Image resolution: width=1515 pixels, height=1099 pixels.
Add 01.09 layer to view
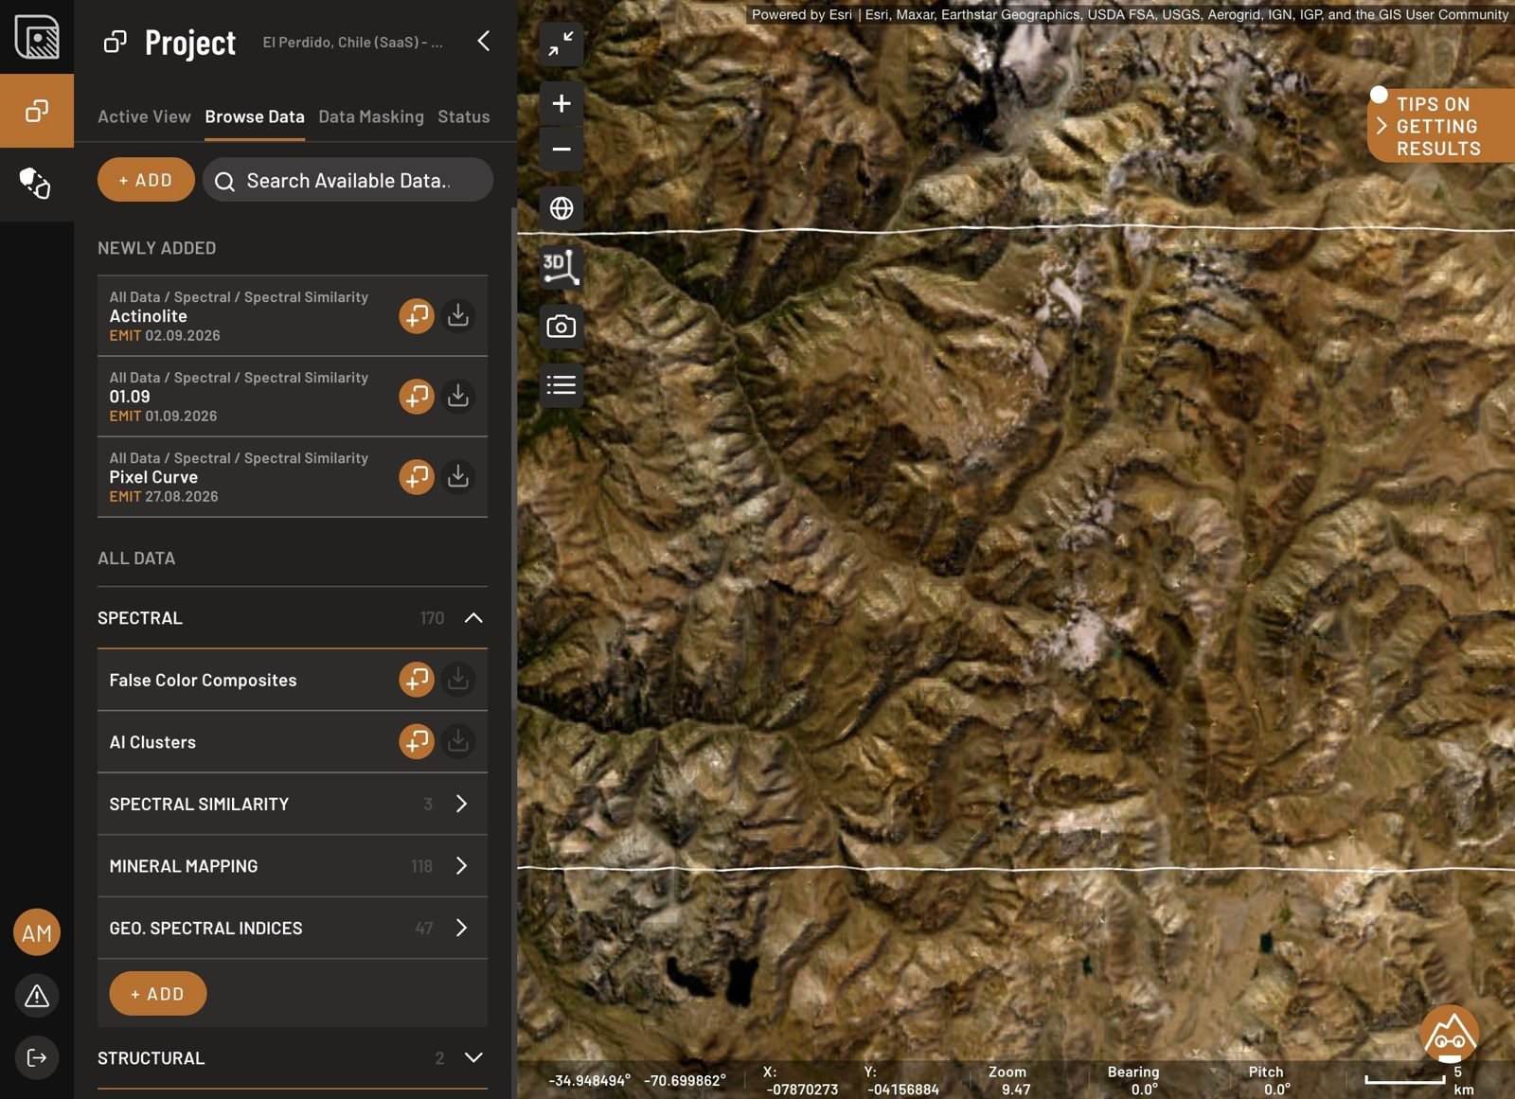point(417,397)
